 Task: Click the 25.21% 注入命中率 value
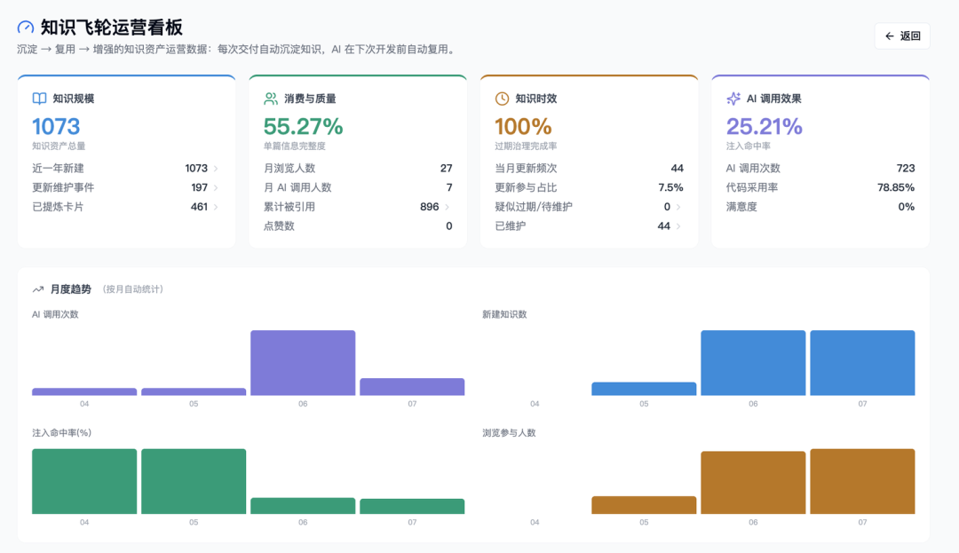764,126
